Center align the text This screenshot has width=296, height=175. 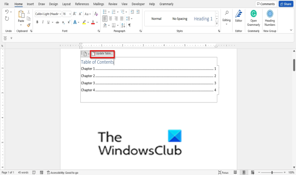coord(110,19)
